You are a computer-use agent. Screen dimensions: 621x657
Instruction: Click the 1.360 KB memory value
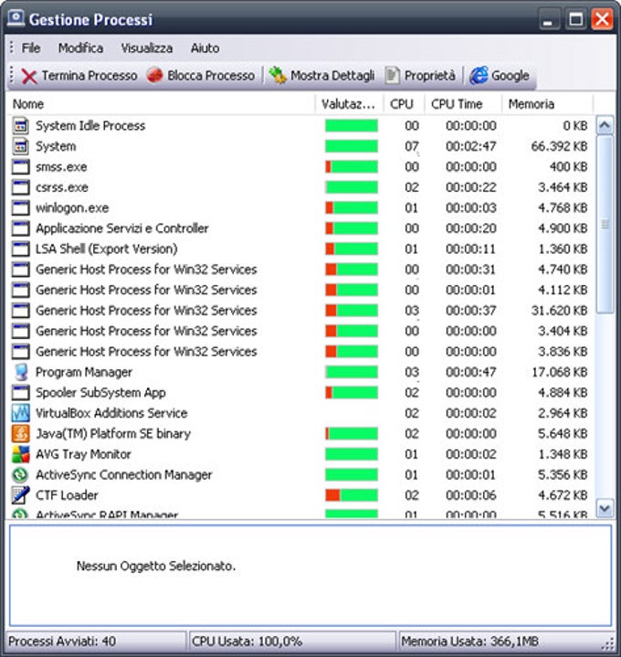click(563, 249)
